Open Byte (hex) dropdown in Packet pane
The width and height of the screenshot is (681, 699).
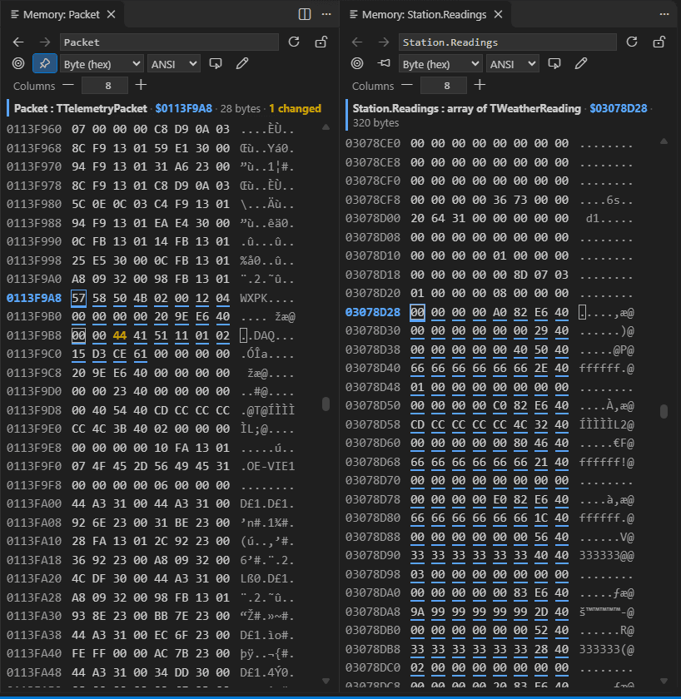click(x=102, y=64)
